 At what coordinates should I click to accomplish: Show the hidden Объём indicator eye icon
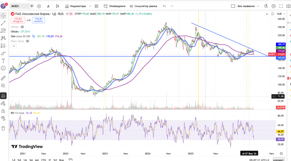[x=22, y=27]
